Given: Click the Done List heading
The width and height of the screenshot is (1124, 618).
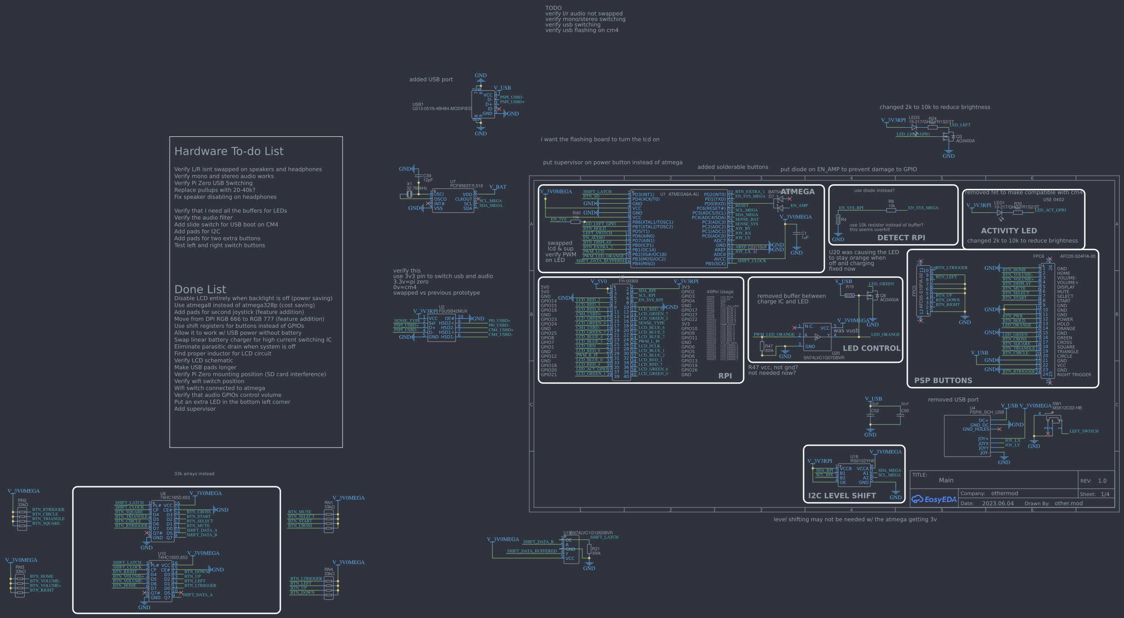Looking at the screenshot, I should [200, 289].
